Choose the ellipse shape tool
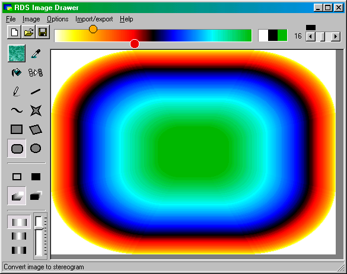The image size is (347, 274). pyautogui.click(x=36, y=148)
